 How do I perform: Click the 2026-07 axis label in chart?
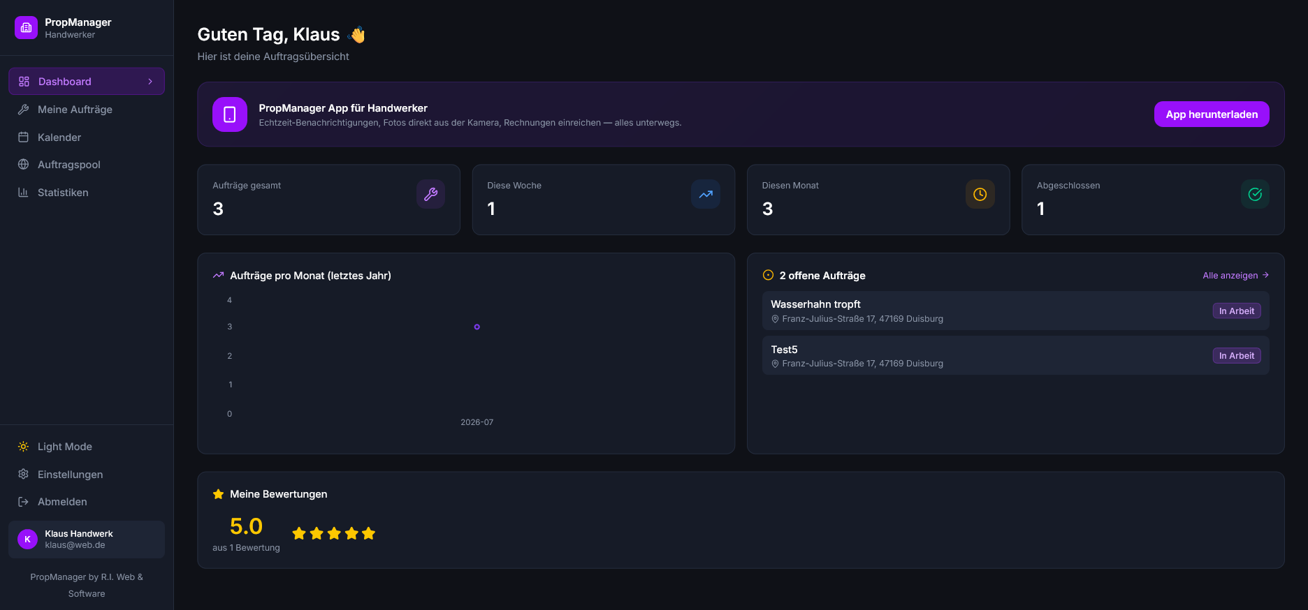point(477,422)
